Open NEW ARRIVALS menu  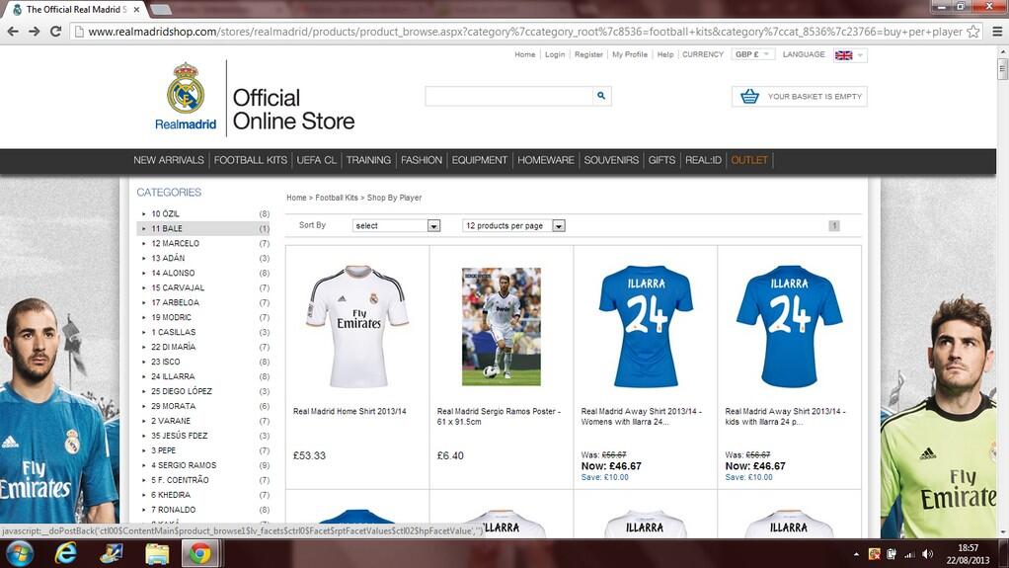pos(169,160)
